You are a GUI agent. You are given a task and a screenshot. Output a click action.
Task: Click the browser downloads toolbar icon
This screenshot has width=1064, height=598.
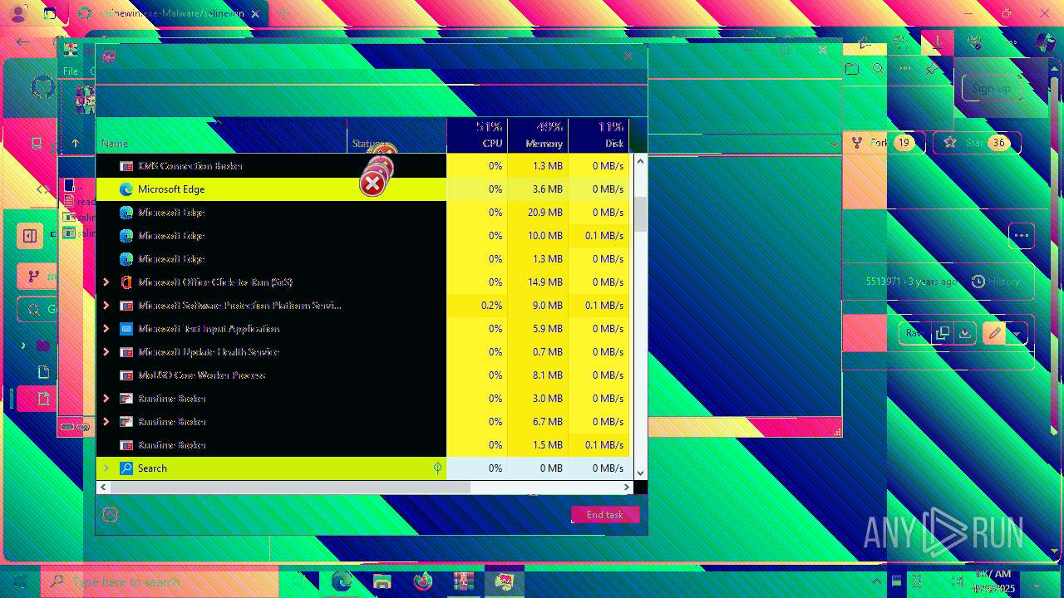[x=937, y=42]
